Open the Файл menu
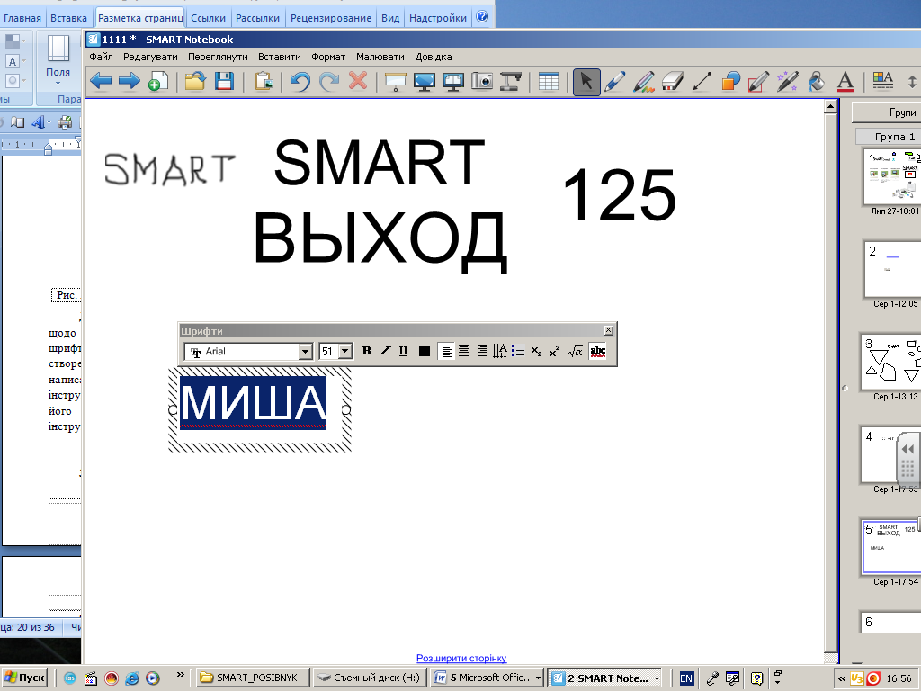Viewport: 921px width, 691px height. click(x=101, y=57)
